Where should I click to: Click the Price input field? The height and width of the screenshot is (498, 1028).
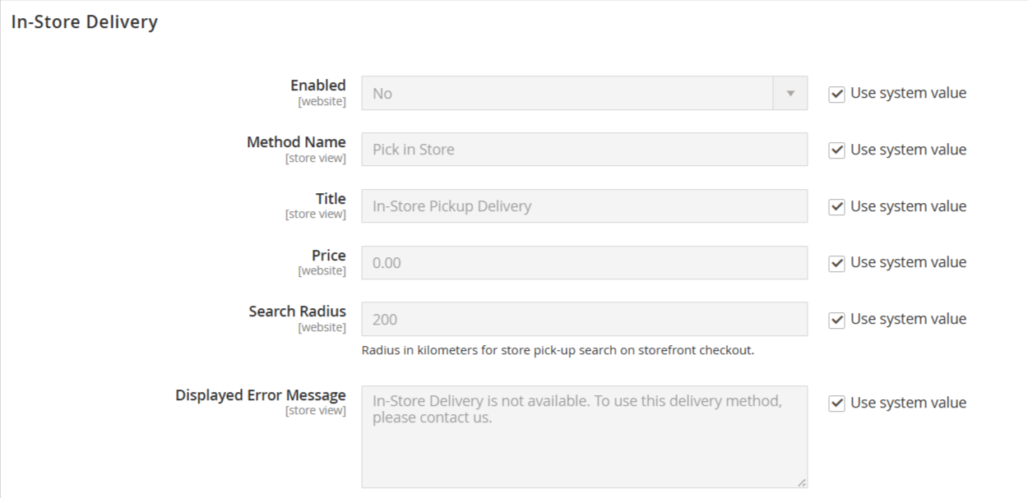point(584,263)
